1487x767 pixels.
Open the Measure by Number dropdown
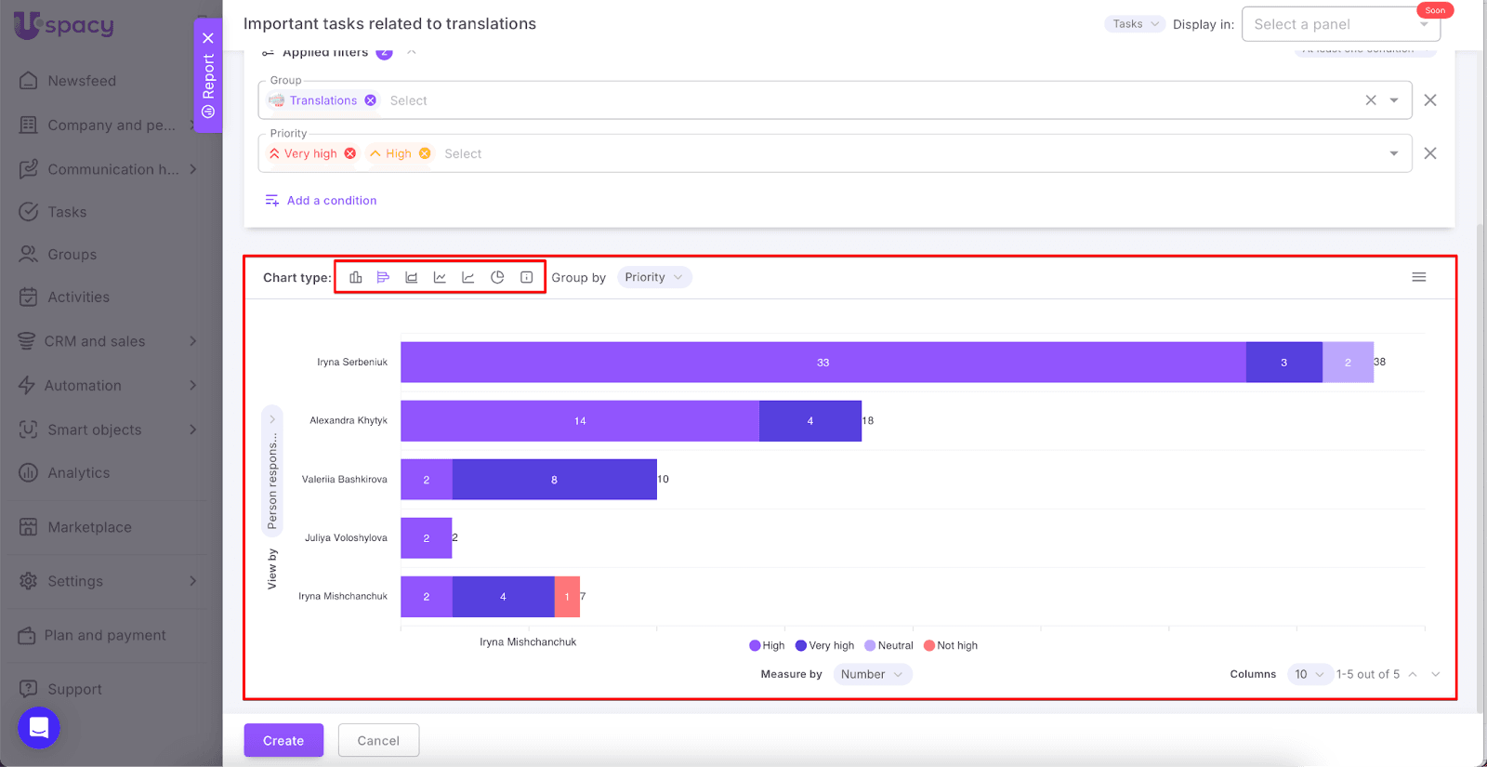pyautogui.click(x=872, y=674)
